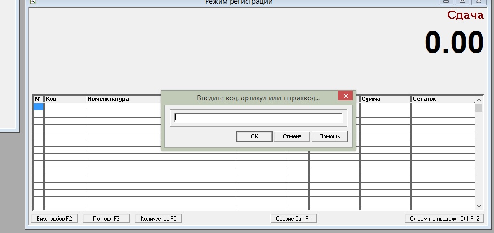This screenshot has height=233, width=494.
Task: Confirm the entry with the OK button
Action: pos(254,136)
